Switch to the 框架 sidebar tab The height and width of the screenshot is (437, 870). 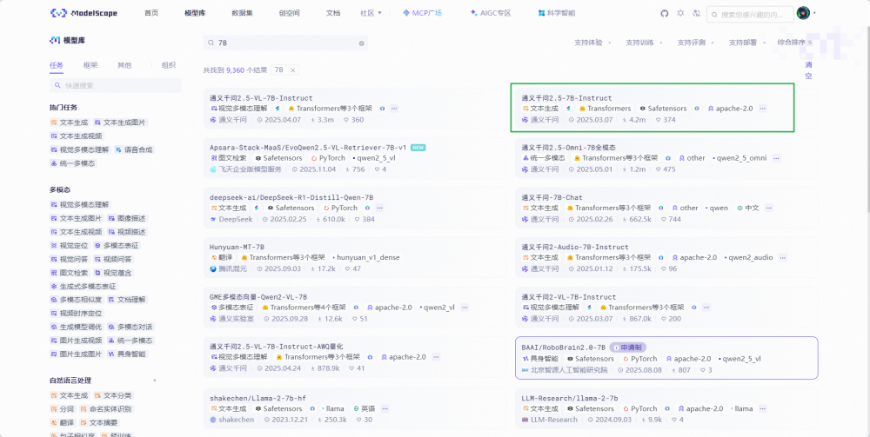(90, 65)
